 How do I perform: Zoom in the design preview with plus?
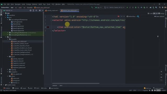pyautogui.click(x=161, y=72)
